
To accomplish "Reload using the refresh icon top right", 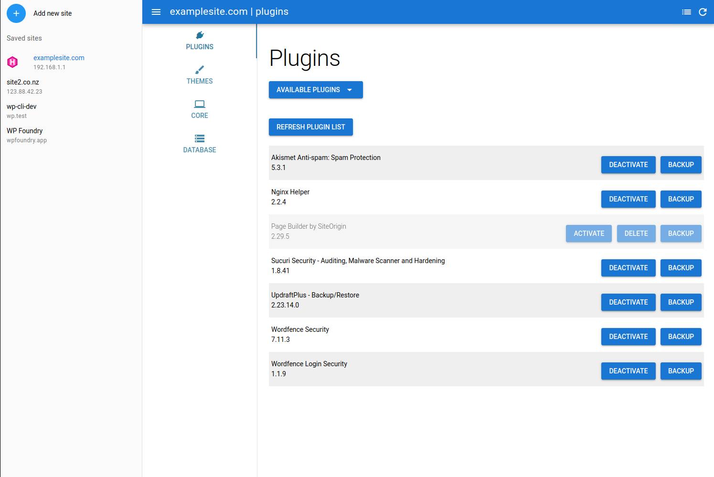I will 702,11.
